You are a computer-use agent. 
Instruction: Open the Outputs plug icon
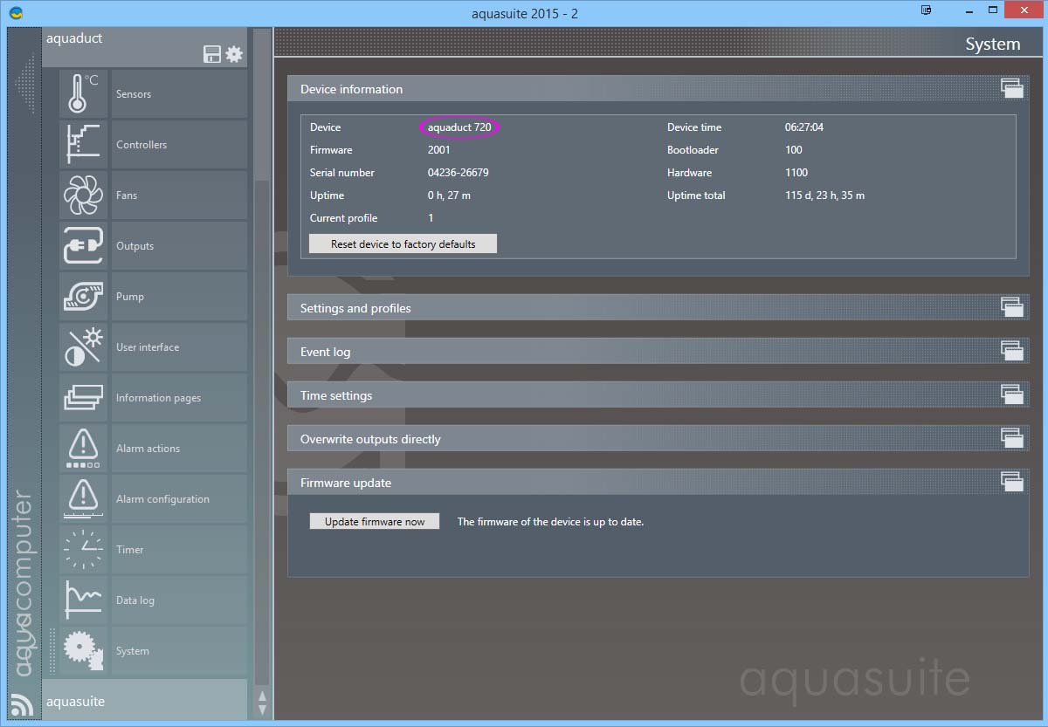click(x=83, y=246)
